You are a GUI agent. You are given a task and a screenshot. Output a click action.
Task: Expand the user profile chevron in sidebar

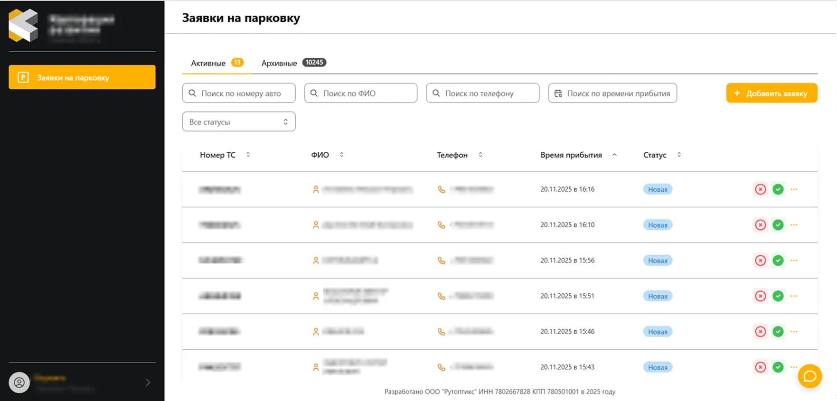click(148, 382)
